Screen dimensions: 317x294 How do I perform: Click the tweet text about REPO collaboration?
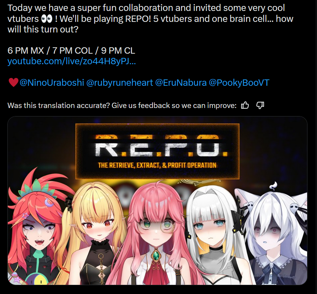[150, 19]
